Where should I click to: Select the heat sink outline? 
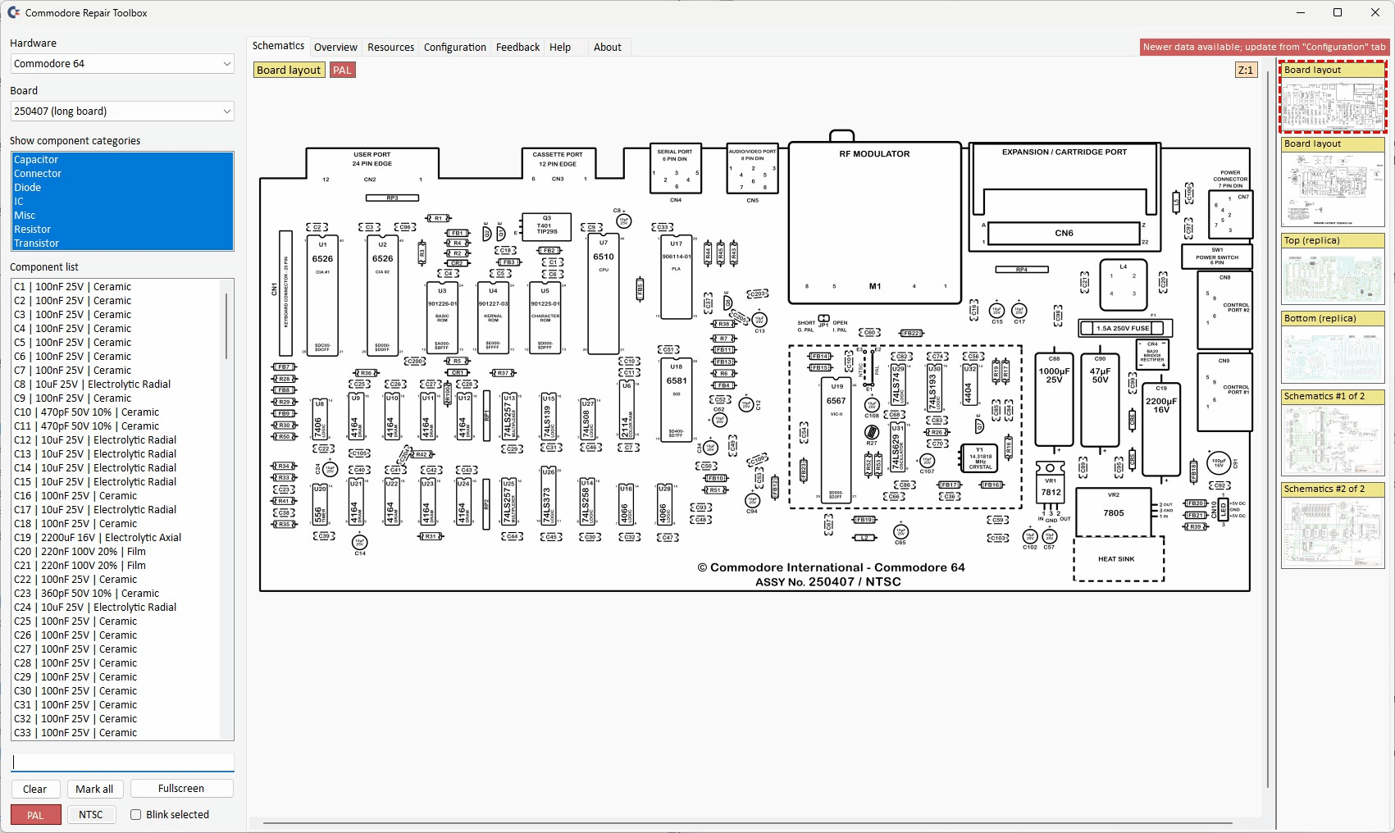[1119, 558]
